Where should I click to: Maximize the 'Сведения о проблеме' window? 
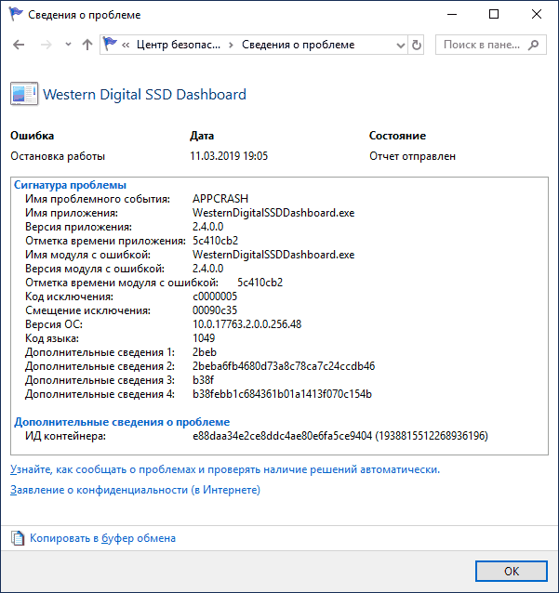[x=494, y=14]
